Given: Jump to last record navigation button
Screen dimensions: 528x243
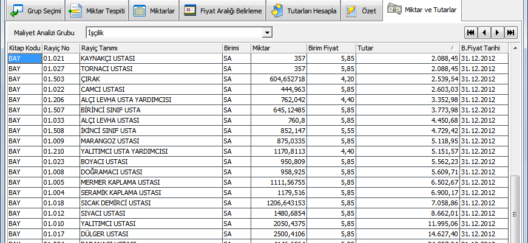Looking at the screenshot, I should pyautogui.click(x=510, y=32).
